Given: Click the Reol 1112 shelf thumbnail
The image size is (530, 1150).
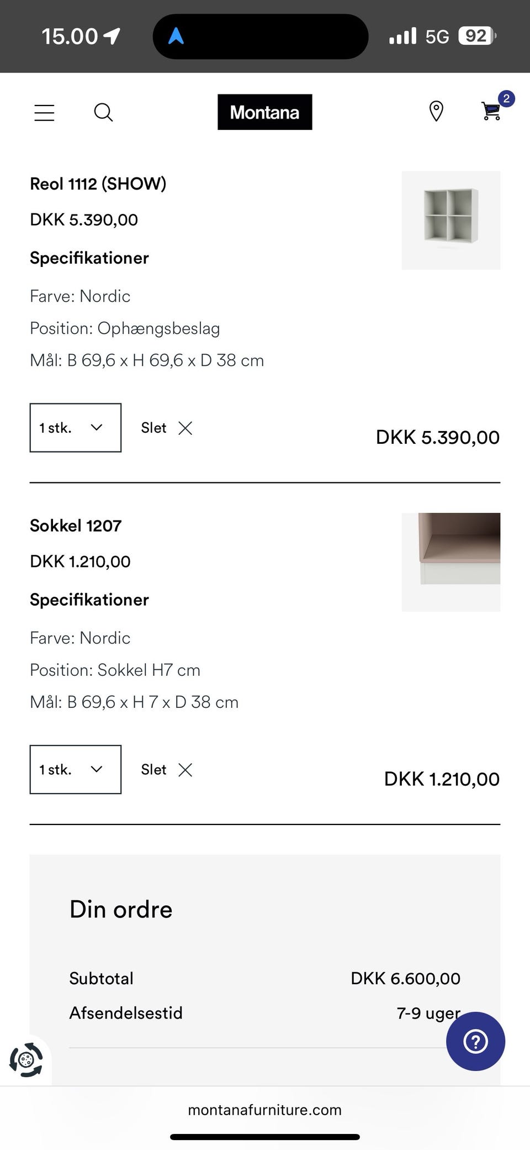Looking at the screenshot, I should pyautogui.click(x=451, y=220).
